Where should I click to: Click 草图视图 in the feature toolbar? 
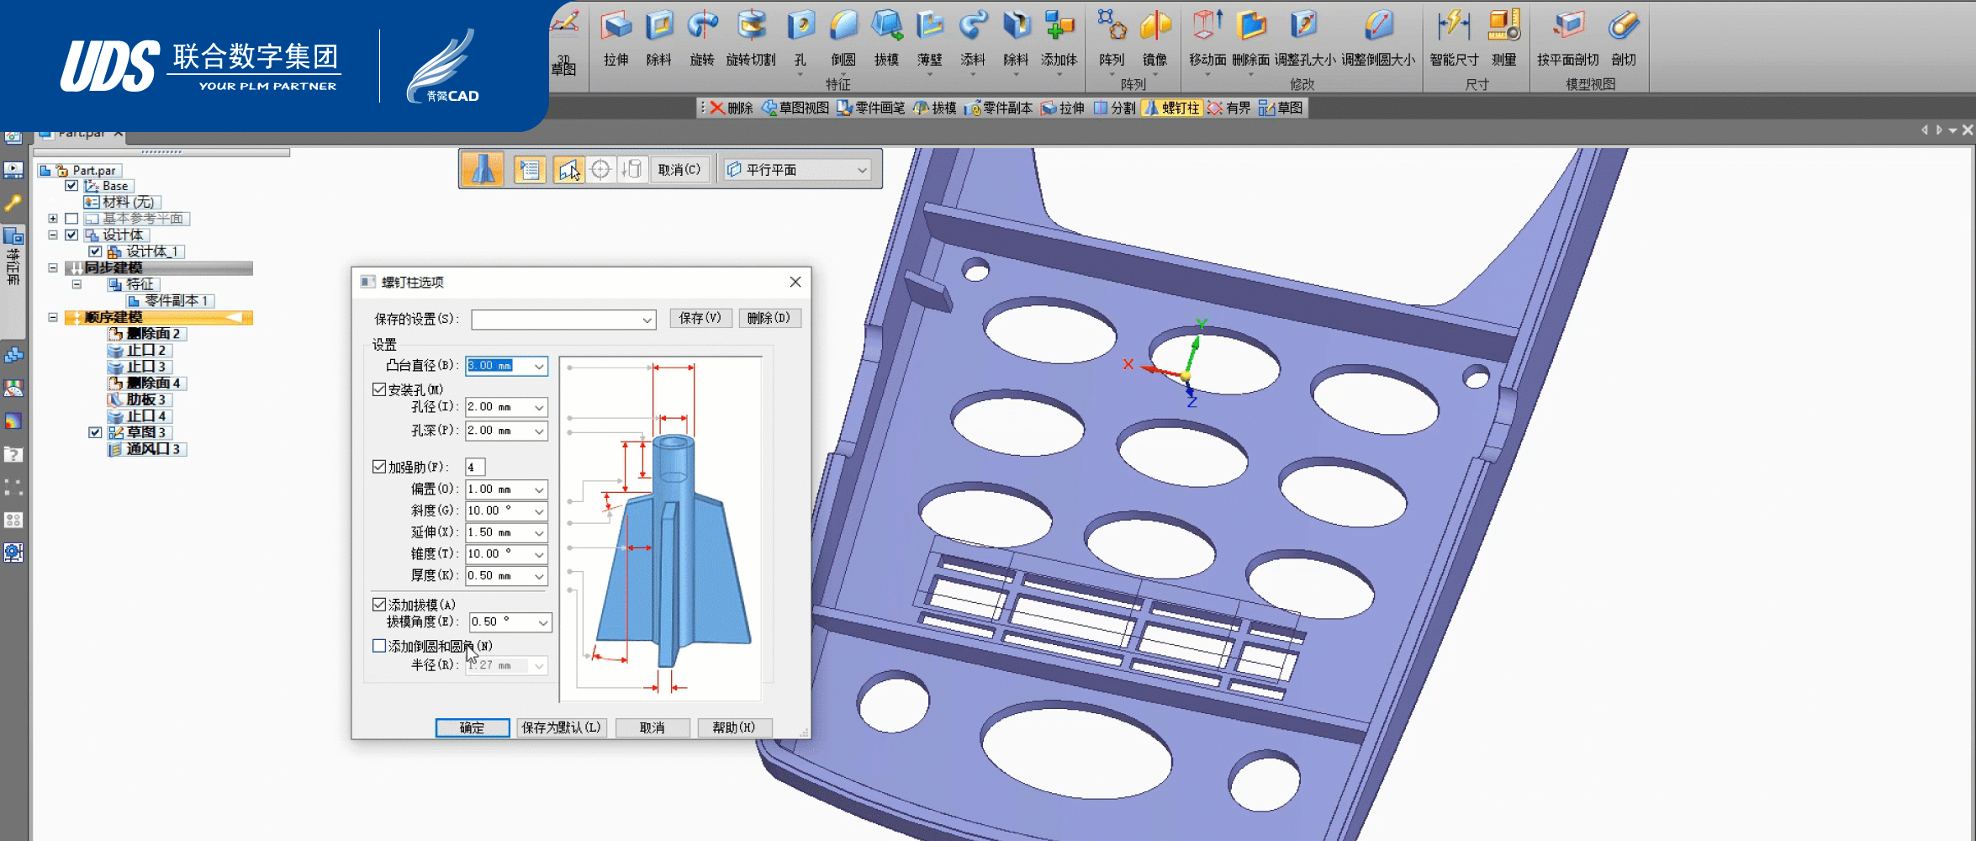click(795, 108)
